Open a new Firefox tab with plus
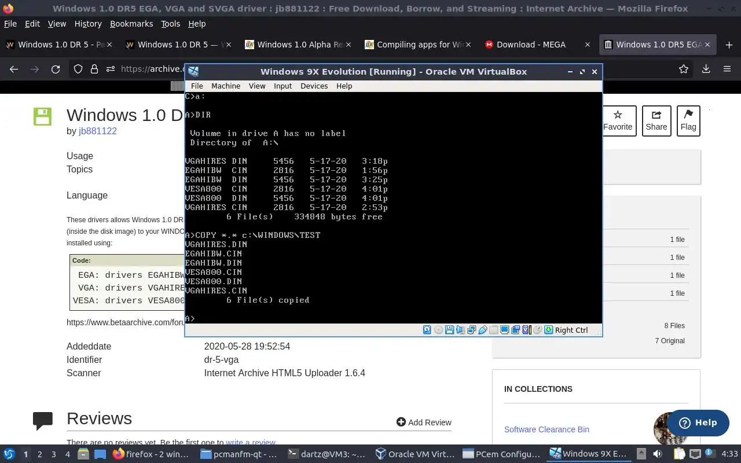This screenshot has height=463, width=741. click(729, 45)
